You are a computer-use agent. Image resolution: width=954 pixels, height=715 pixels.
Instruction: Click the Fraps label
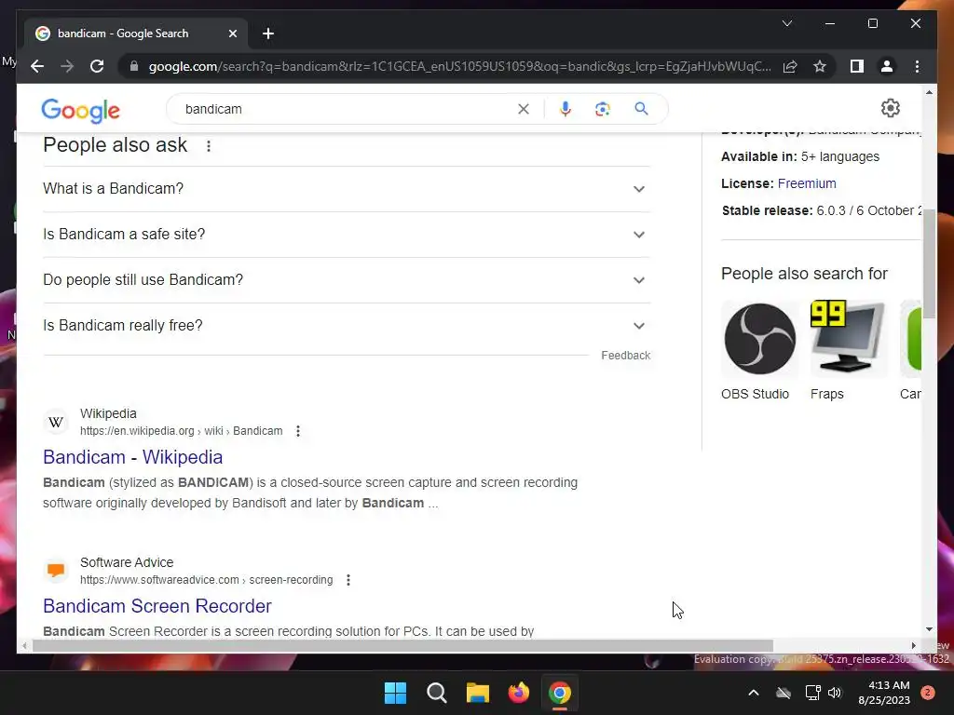click(827, 394)
